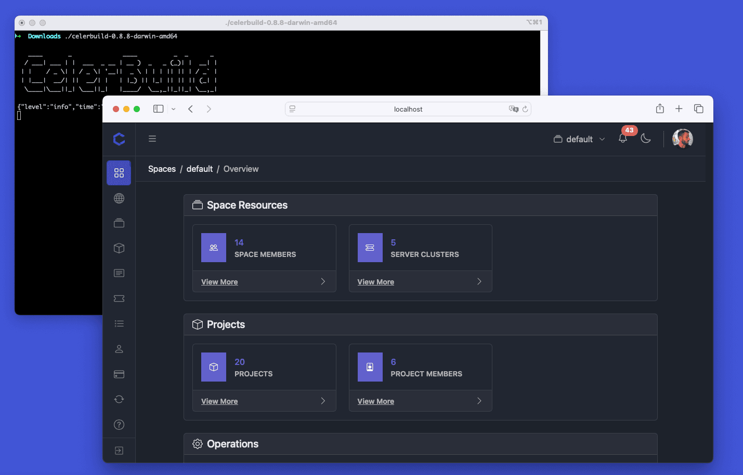The image size is (743, 475).
Task: Click the Downloads prompt text in the terminal
Action: 44,36
